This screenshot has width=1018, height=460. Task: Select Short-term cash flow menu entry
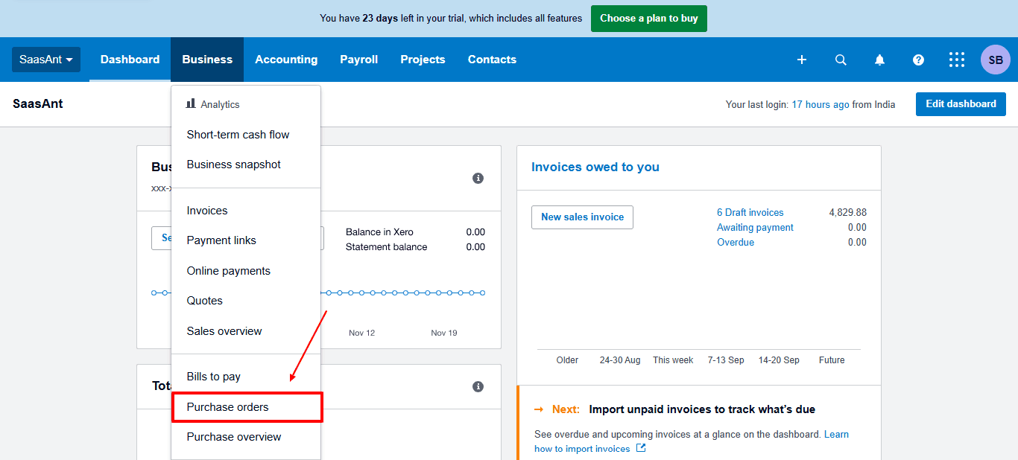[238, 134]
